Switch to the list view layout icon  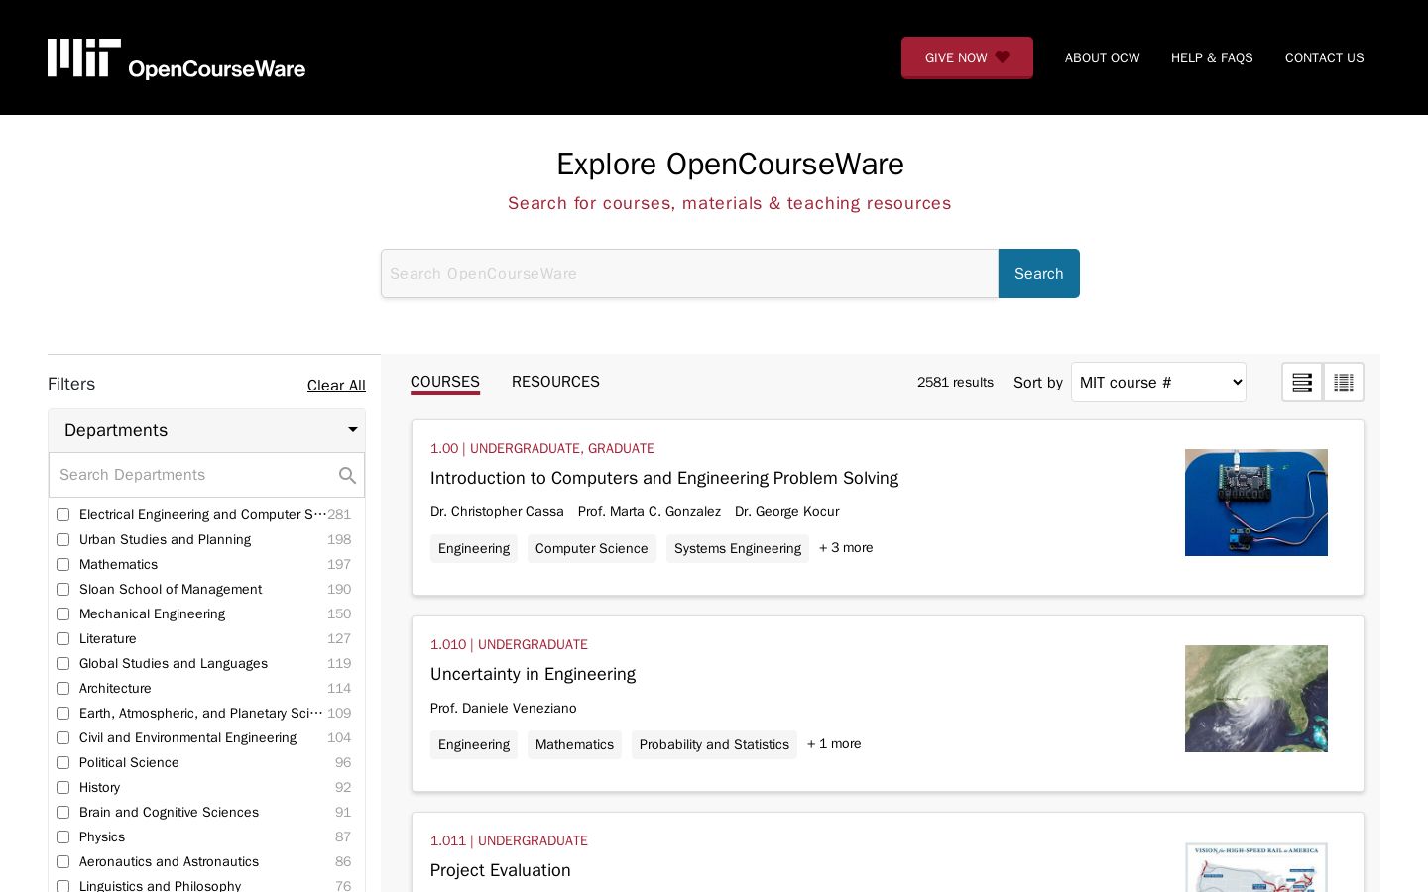click(x=1302, y=383)
